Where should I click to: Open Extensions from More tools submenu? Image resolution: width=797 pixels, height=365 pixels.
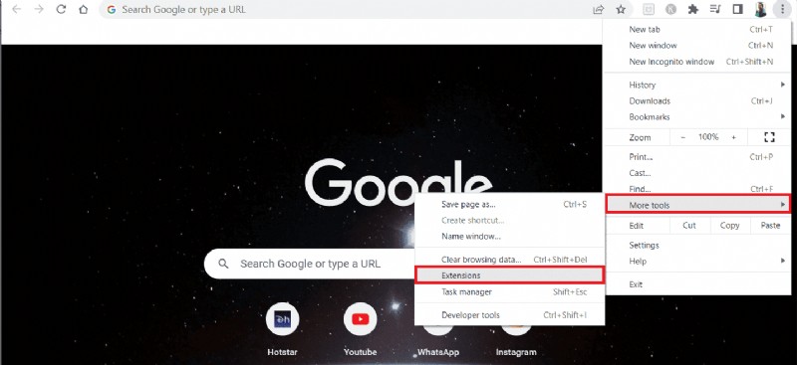pos(510,275)
